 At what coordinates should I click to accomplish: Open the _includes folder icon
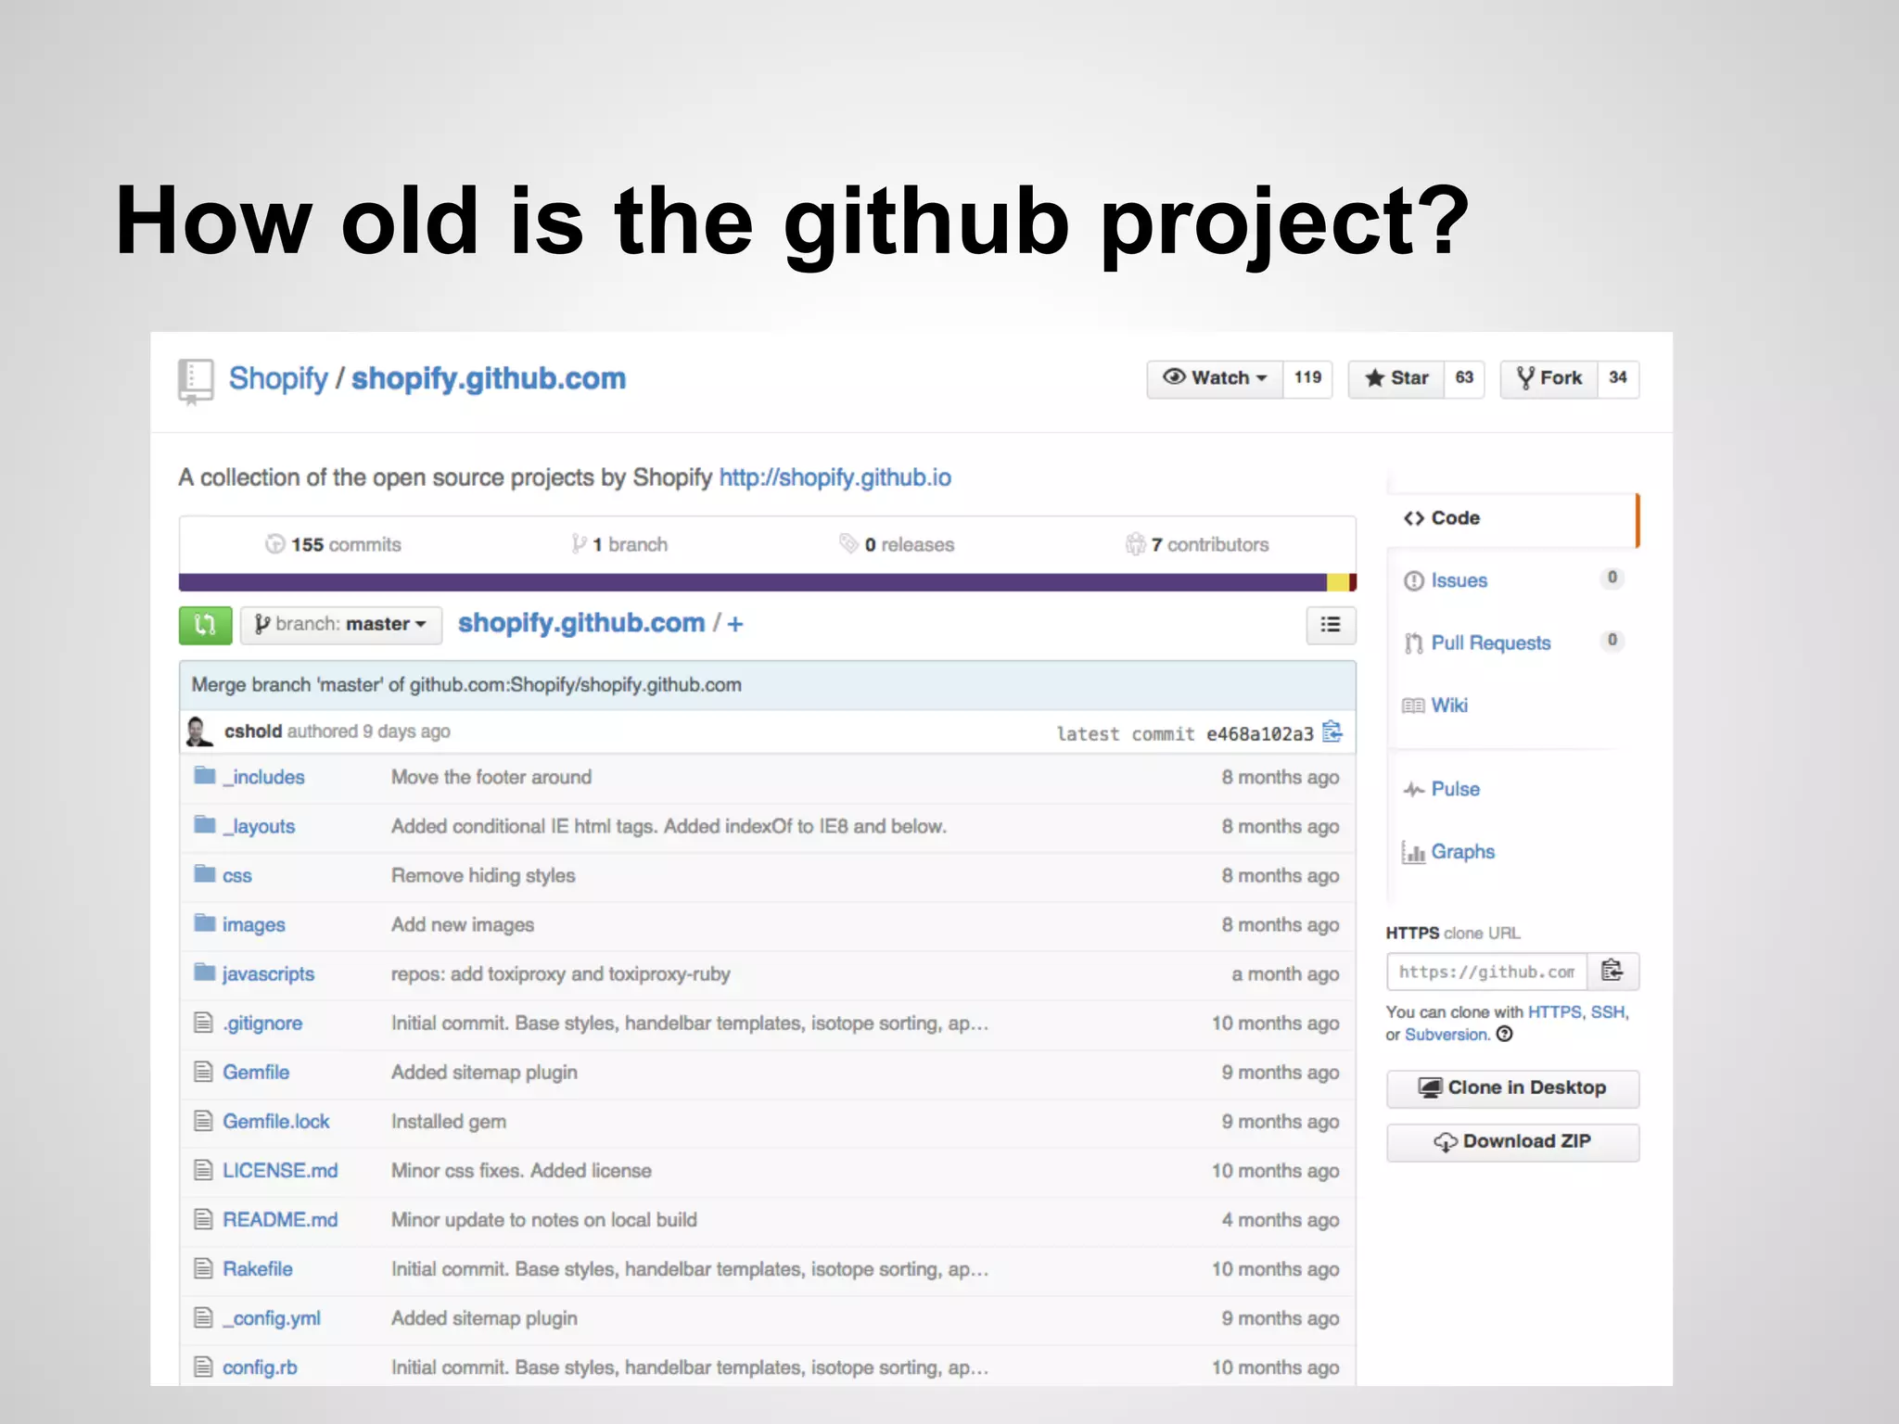point(205,775)
